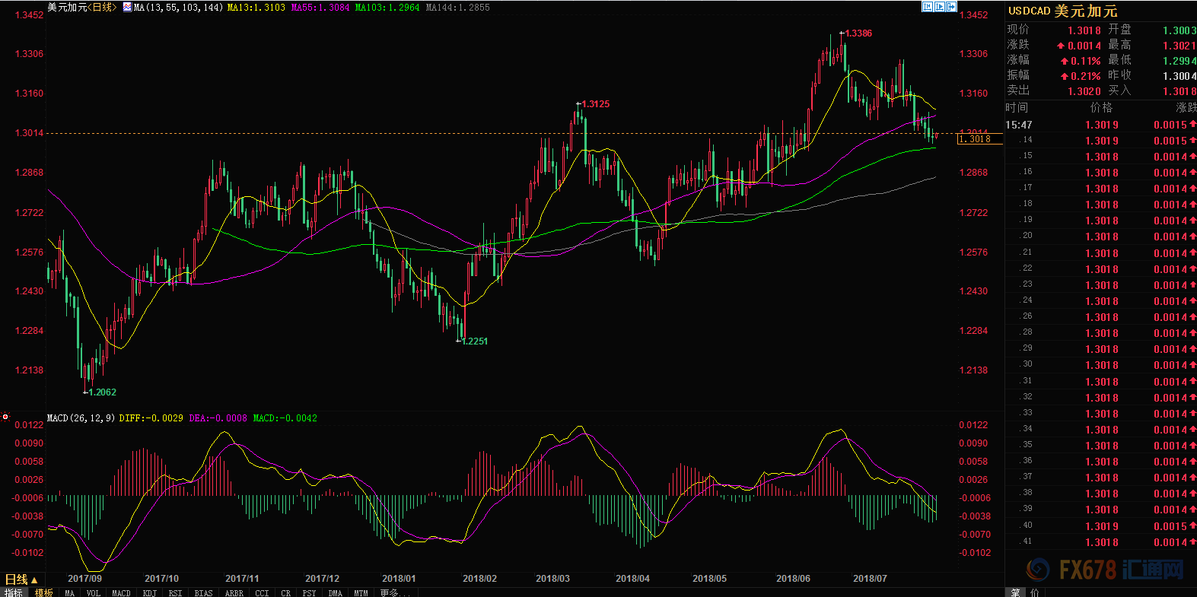This screenshot has height=597, width=1197.
Task: Open the 日线 period selector
Action: click(x=21, y=580)
